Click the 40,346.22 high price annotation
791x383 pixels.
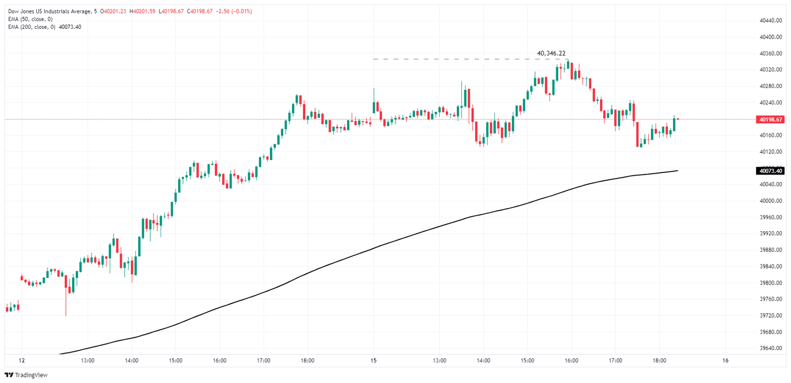[x=551, y=53]
